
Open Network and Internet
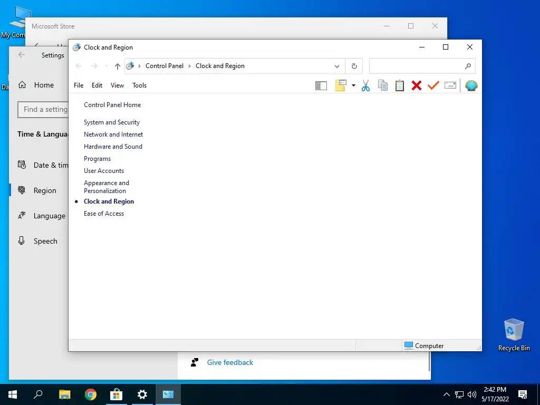click(x=113, y=134)
